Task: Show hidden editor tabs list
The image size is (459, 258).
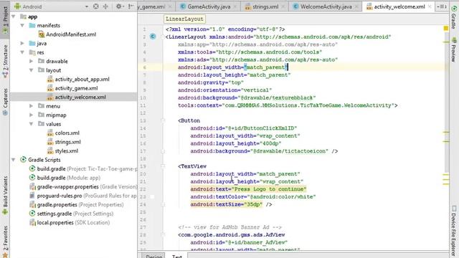Action: 442,6
